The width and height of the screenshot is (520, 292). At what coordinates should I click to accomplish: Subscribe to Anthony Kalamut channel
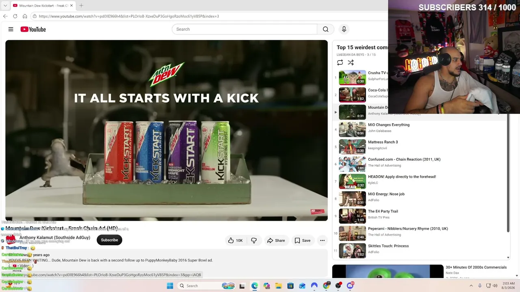109,240
